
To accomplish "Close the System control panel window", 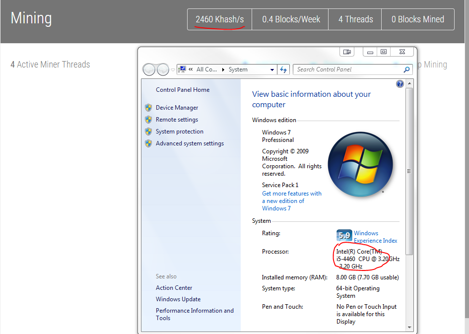I will 402,52.
